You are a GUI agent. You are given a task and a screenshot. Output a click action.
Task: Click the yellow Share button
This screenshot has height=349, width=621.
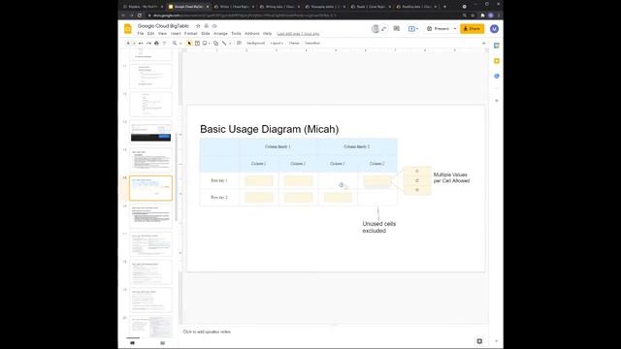473,29
